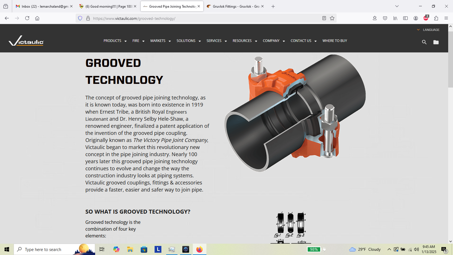Click Firefox icon on taskbar
Image resolution: width=453 pixels, height=255 pixels.
199,249
